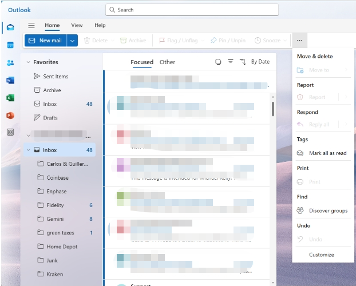This screenshot has width=356, height=286.
Task: Click the message list scrollbar thumb
Action: coord(272,109)
